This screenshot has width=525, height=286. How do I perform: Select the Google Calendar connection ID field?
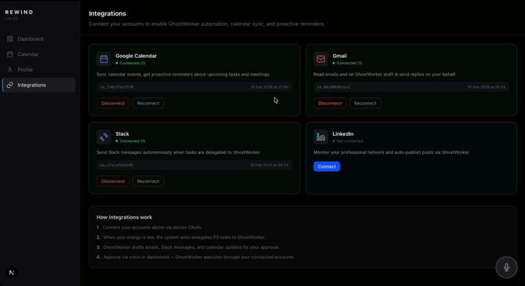[194, 87]
